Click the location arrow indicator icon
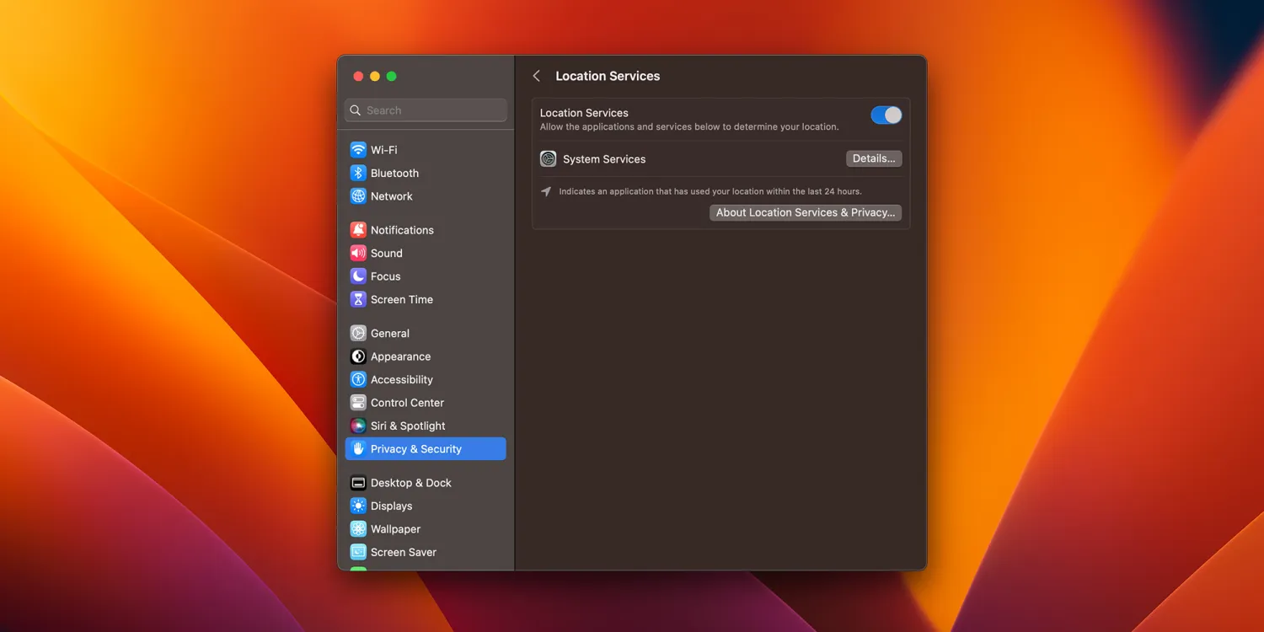This screenshot has width=1264, height=632. click(546, 191)
